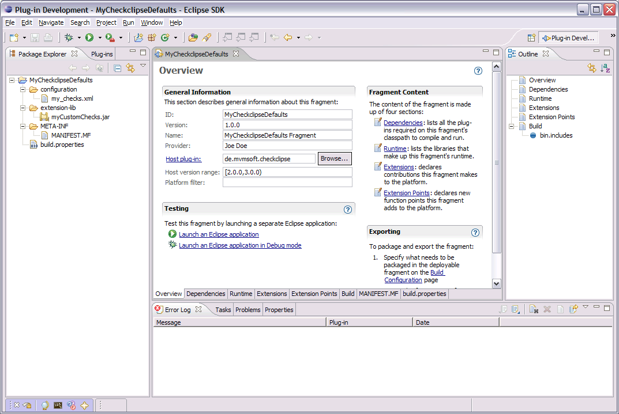Click the Search flashlight toolbar icon

coord(207,37)
